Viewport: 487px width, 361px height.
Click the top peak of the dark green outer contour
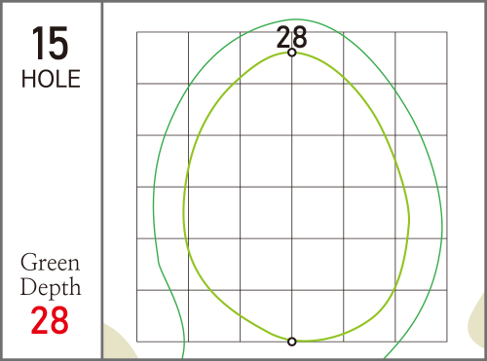(296, 19)
